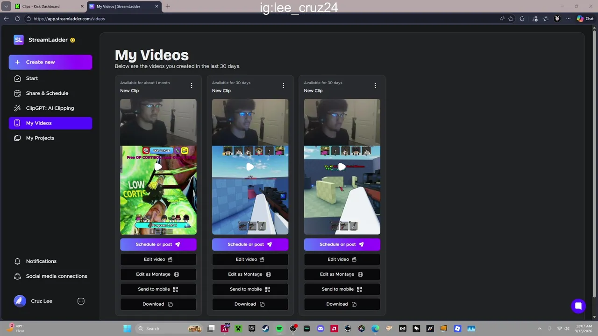Play the middle clip with blue sky
This screenshot has width=598, height=336.
pos(250,167)
